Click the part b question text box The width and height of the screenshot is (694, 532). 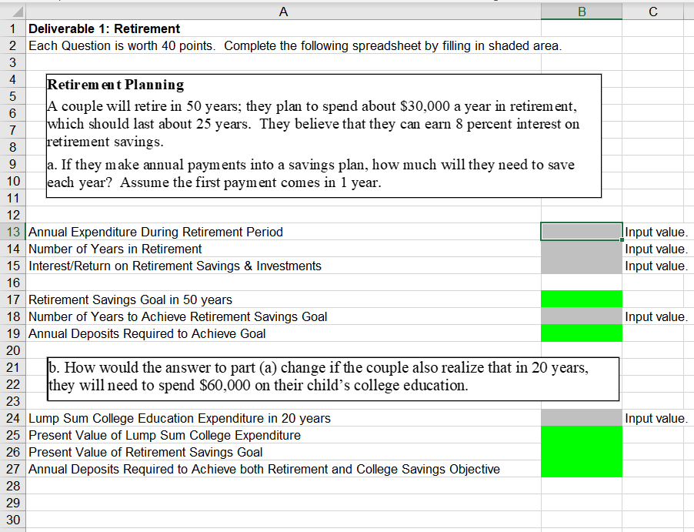(x=331, y=377)
